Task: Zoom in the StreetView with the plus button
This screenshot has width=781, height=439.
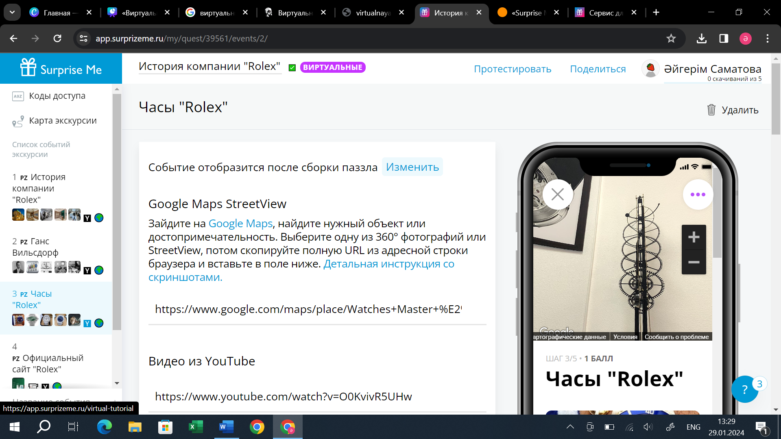Action: tap(694, 237)
